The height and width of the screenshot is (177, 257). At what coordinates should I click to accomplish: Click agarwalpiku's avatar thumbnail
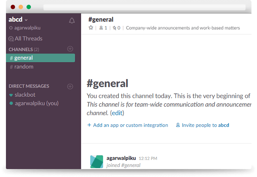point(97,162)
